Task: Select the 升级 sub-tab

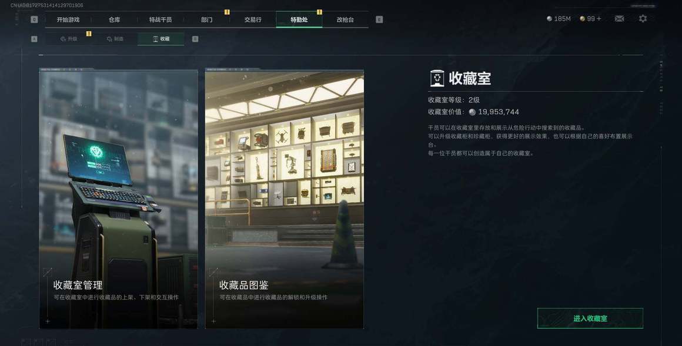Action: click(x=69, y=39)
